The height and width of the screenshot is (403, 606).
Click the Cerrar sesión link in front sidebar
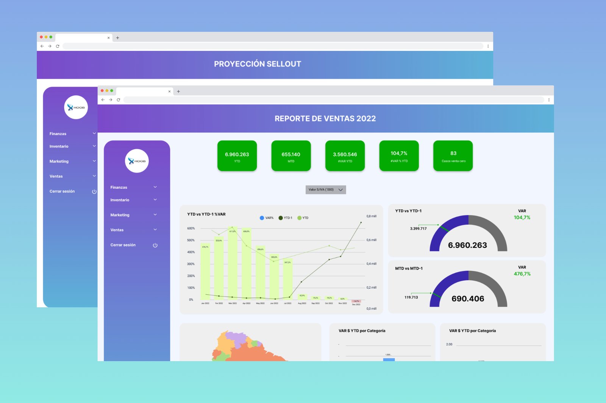pyautogui.click(x=123, y=245)
